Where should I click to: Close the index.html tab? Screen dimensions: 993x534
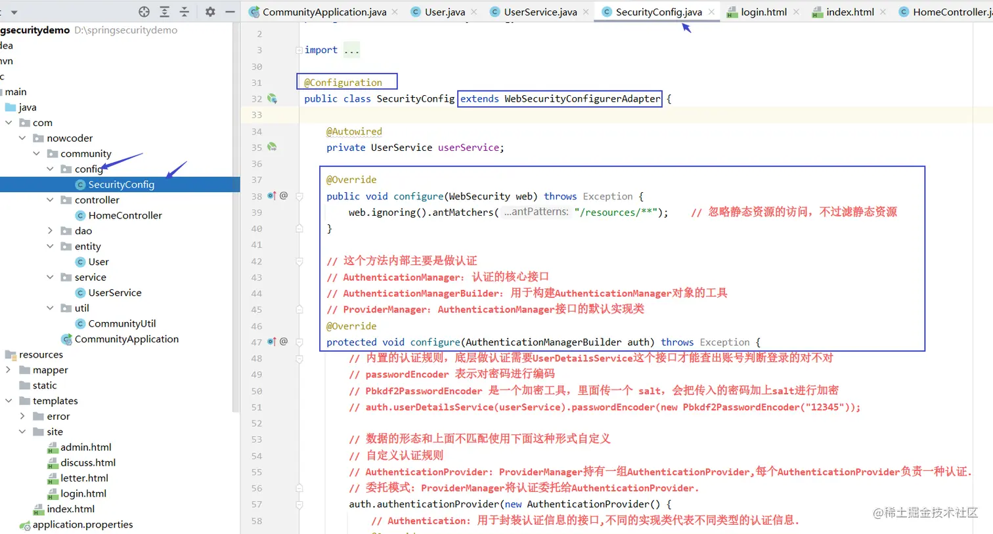click(883, 12)
